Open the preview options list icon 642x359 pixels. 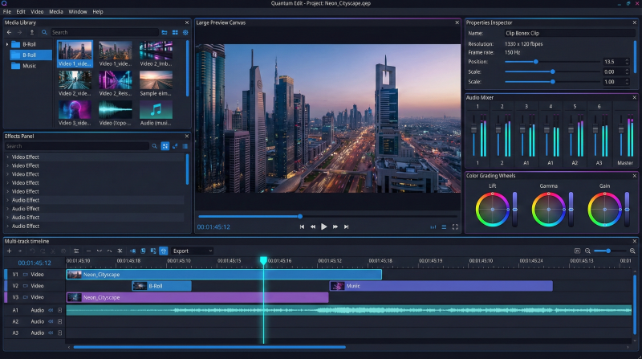click(444, 226)
